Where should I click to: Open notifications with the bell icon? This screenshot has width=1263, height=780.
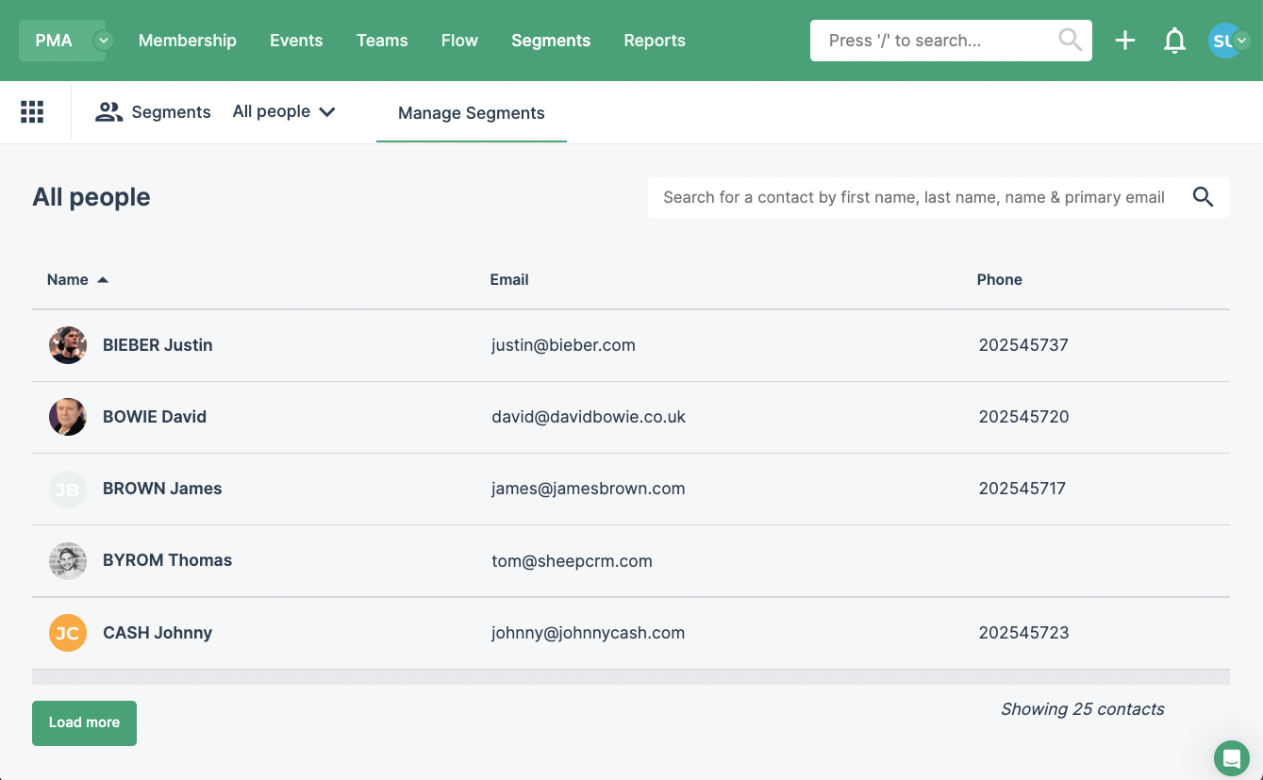(1174, 40)
